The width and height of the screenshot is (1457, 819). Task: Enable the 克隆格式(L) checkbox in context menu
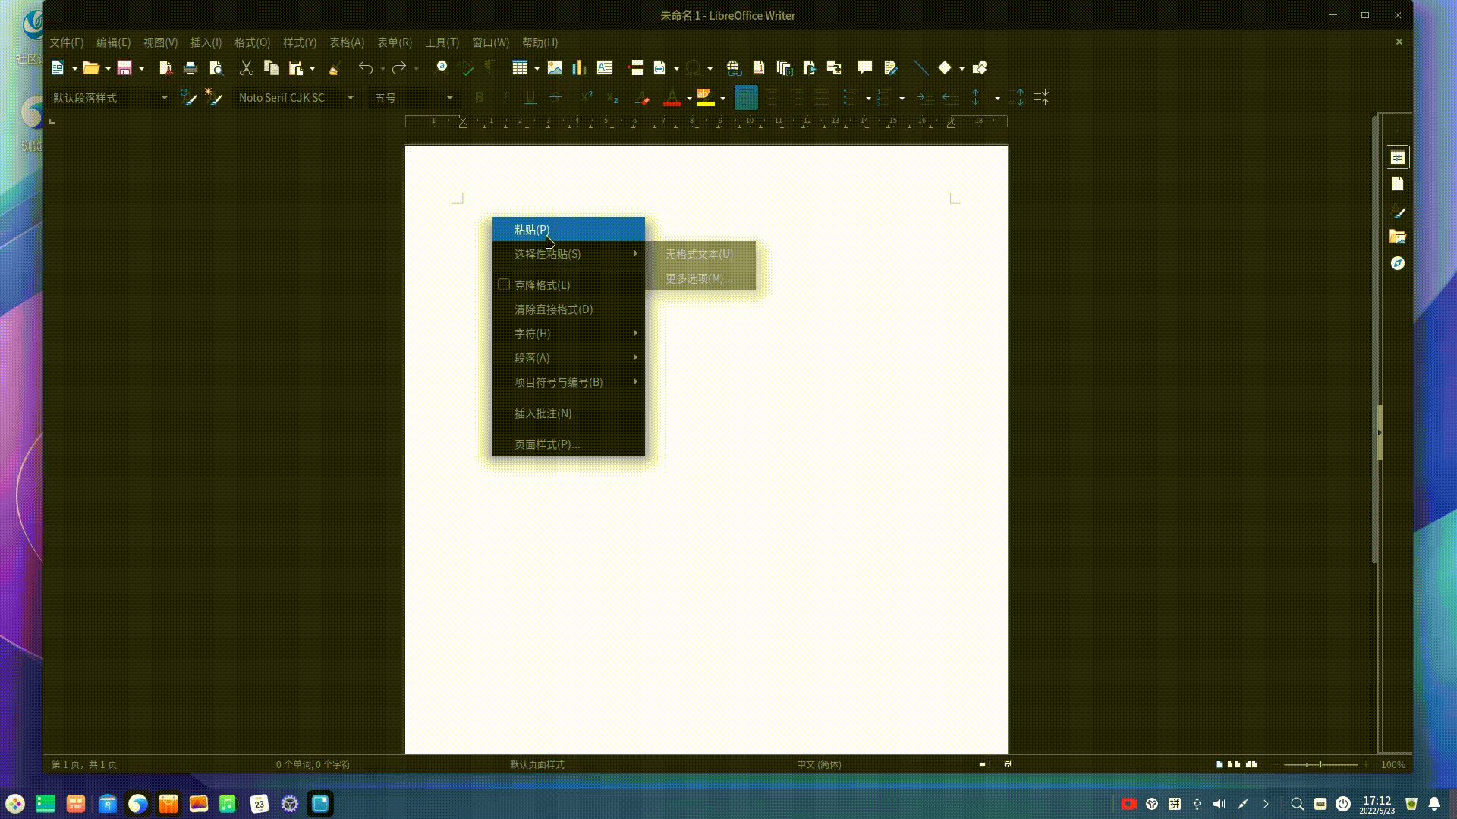point(504,284)
